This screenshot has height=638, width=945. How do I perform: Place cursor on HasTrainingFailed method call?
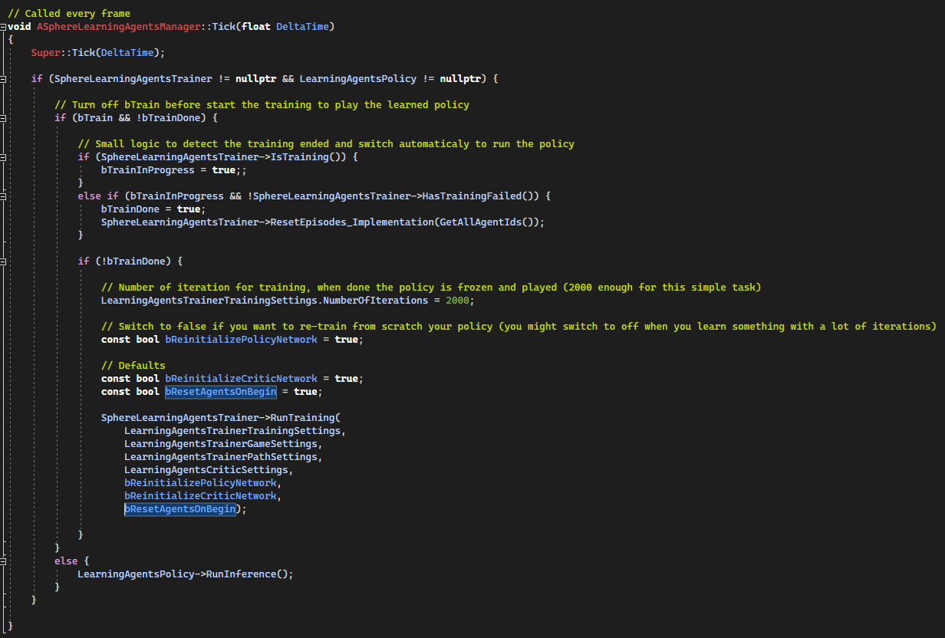472,196
